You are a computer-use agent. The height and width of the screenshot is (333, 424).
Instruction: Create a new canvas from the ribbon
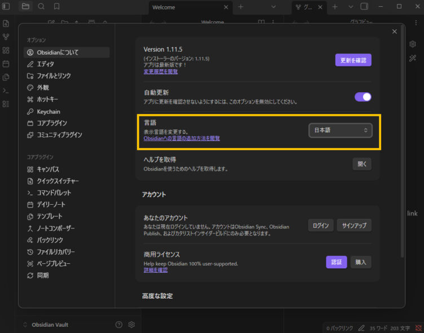coord(6,50)
